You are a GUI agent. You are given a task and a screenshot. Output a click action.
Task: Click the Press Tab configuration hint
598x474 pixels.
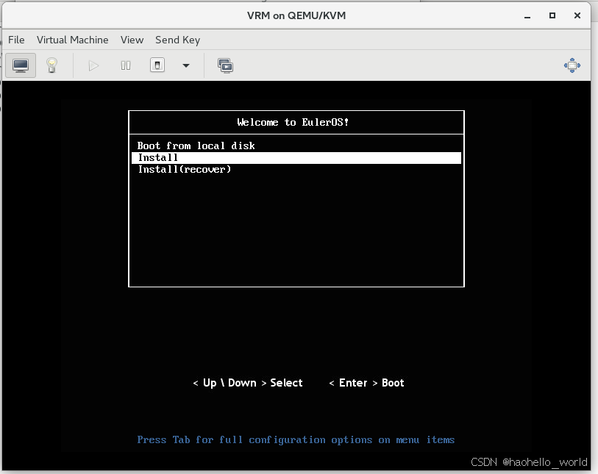(296, 440)
